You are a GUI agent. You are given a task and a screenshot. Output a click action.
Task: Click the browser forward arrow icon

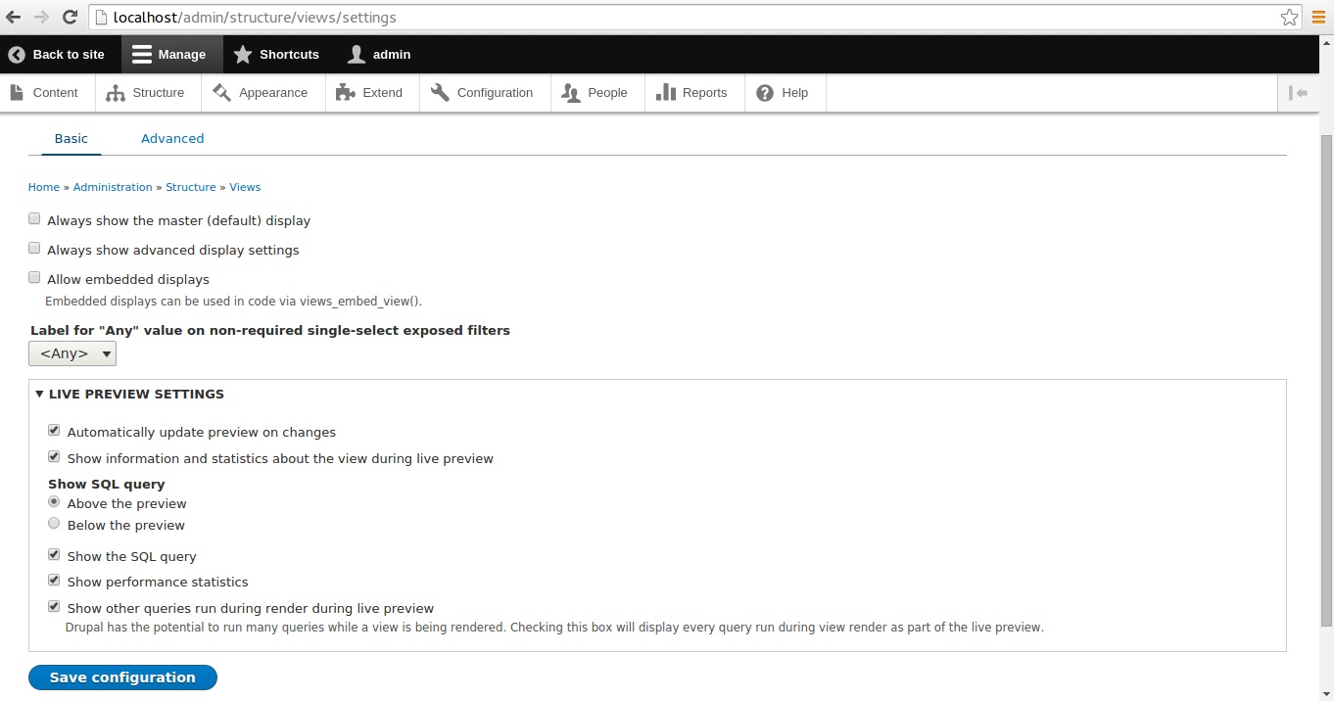tap(41, 17)
